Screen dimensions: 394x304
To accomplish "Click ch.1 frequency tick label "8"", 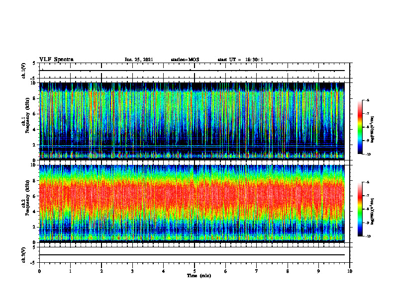I will click(35, 98).
